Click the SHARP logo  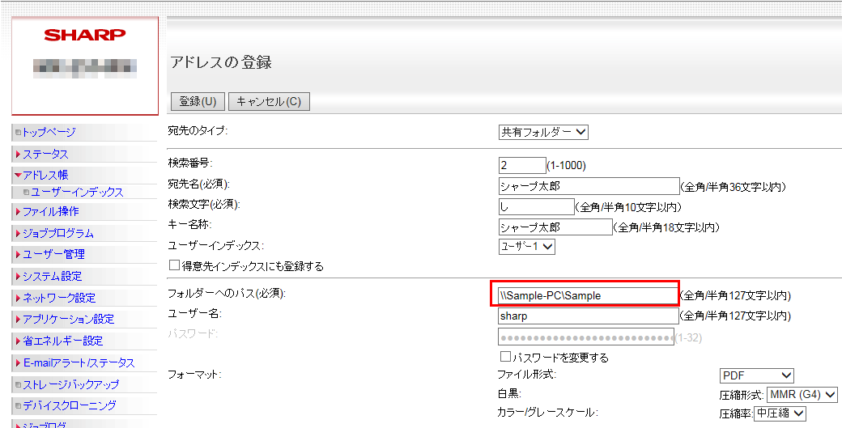(x=84, y=35)
